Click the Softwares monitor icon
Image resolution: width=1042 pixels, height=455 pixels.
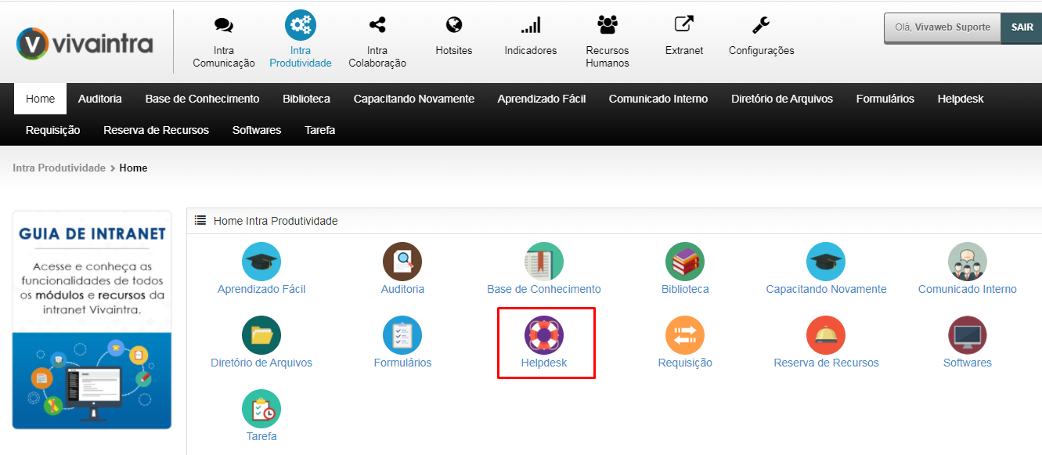point(968,335)
